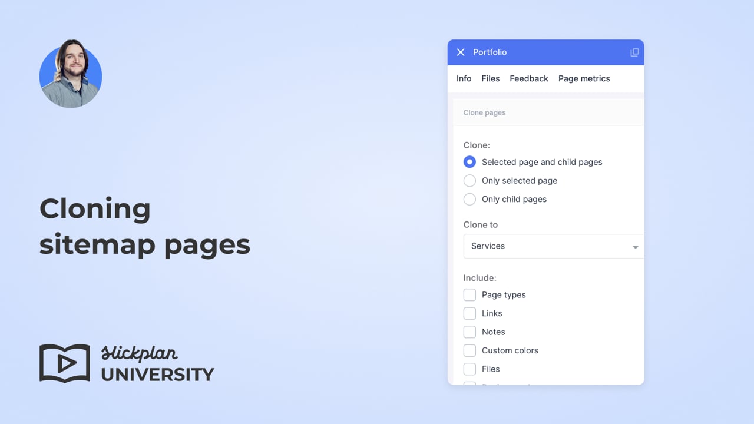The height and width of the screenshot is (424, 754).
Task: Tick the Files checkbox under Include
Action: (469, 369)
